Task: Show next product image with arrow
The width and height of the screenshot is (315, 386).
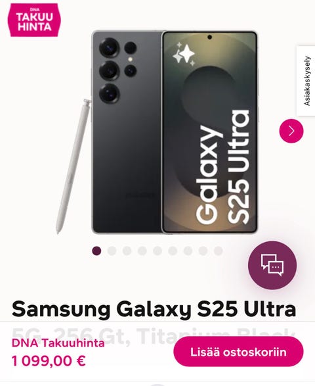Action: [291, 131]
